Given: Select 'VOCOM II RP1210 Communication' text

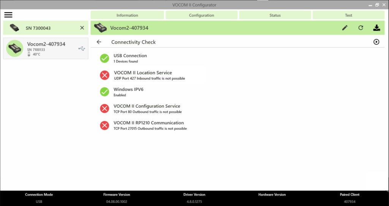Looking at the screenshot, I should [149, 123].
